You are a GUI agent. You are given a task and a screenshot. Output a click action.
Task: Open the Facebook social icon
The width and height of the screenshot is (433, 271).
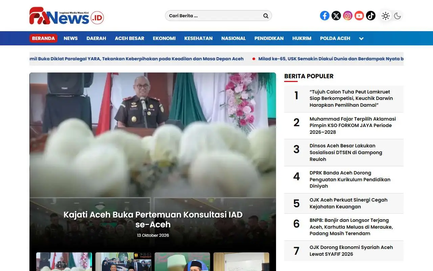pyautogui.click(x=325, y=16)
